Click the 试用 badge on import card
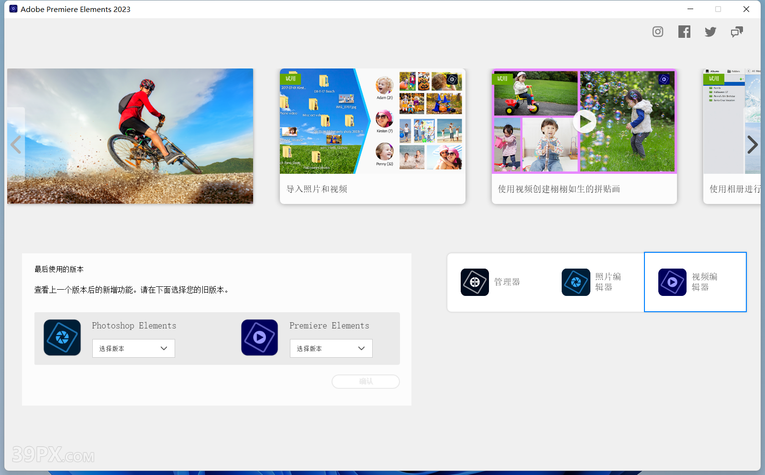The height and width of the screenshot is (475, 765). 290,79
